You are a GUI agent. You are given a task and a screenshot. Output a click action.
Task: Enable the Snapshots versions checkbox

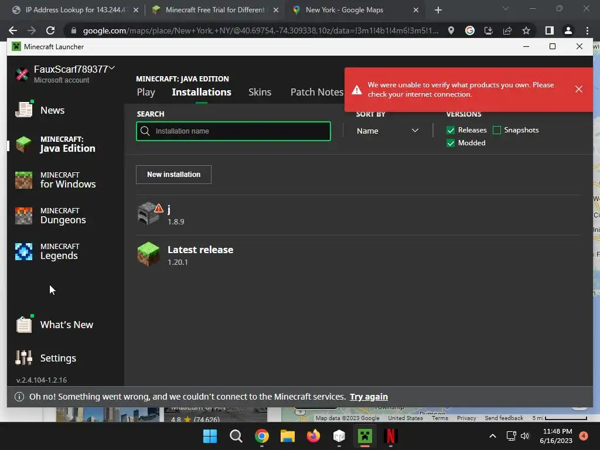[497, 130]
